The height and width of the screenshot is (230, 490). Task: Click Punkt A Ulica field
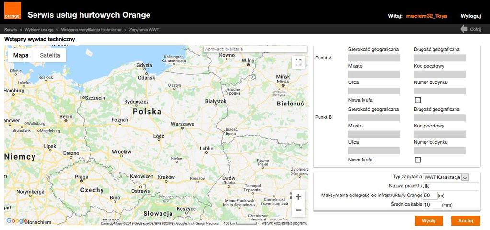[x=374, y=91]
